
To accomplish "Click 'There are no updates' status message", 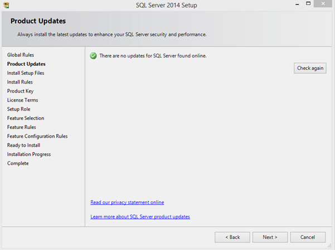I will pos(153,56).
